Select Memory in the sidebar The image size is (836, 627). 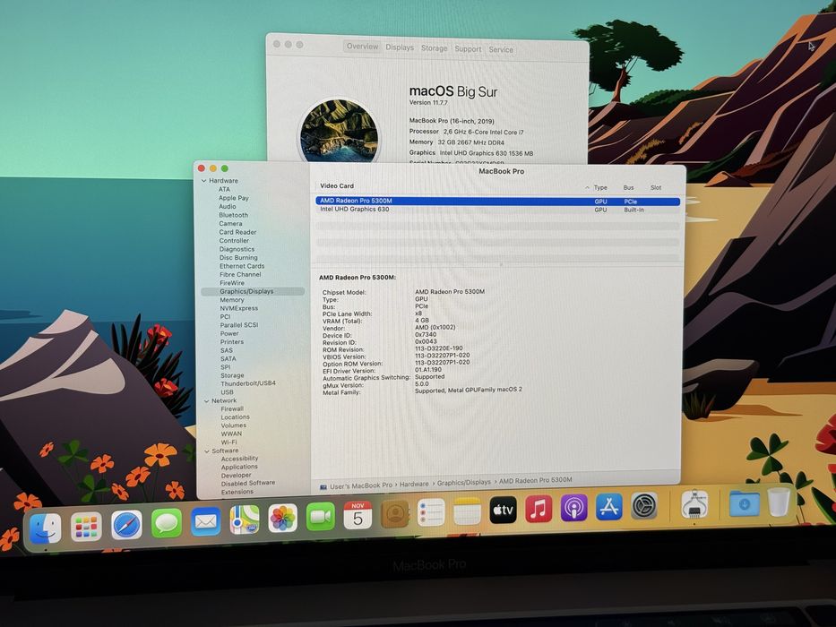click(x=232, y=300)
